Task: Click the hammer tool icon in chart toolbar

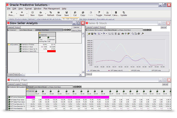Action: 142,34
